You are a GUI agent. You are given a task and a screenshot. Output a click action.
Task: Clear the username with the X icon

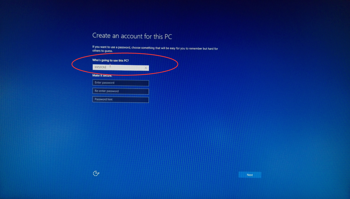point(146,68)
